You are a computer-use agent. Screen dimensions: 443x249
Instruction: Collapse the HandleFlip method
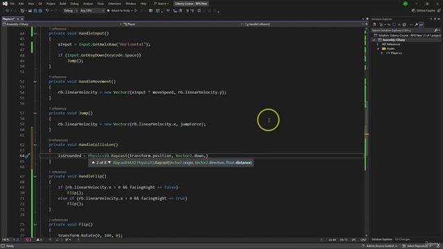tap(35, 177)
